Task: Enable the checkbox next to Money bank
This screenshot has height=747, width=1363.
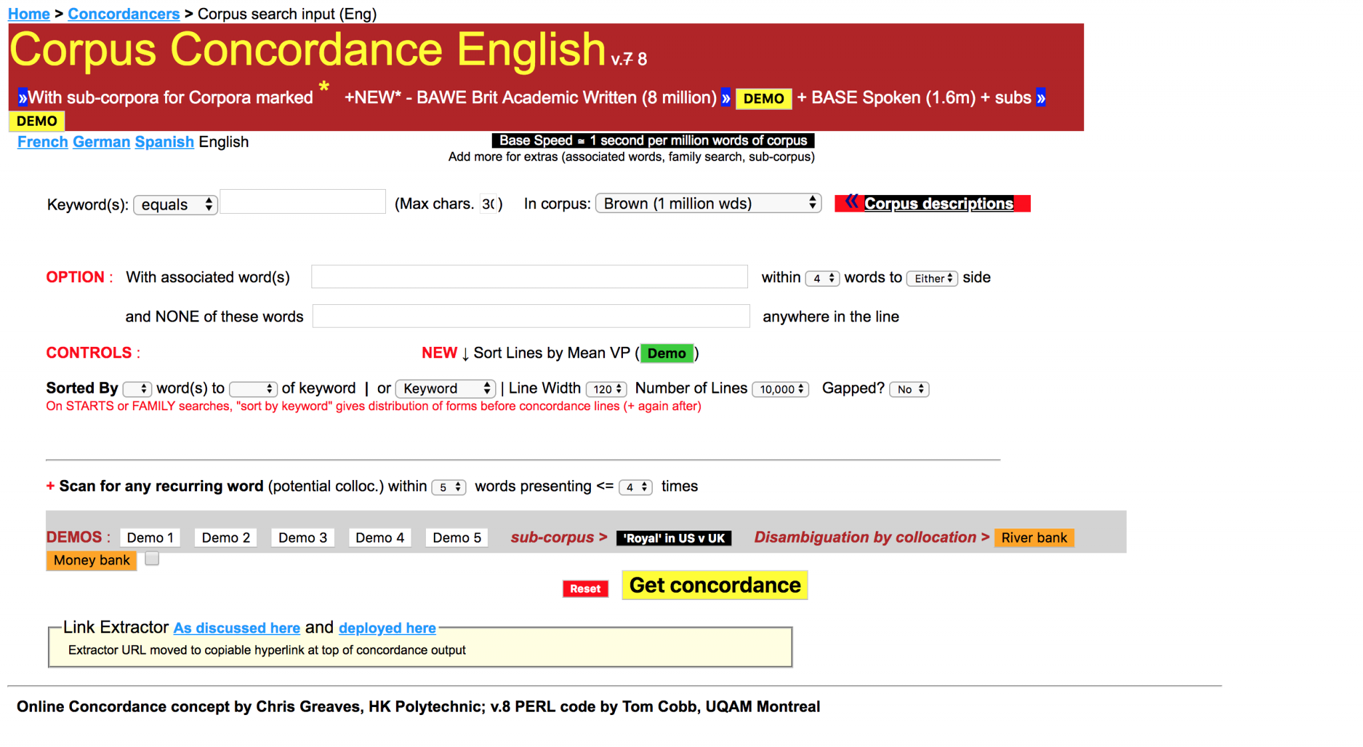Action: click(x=152, y=559)
